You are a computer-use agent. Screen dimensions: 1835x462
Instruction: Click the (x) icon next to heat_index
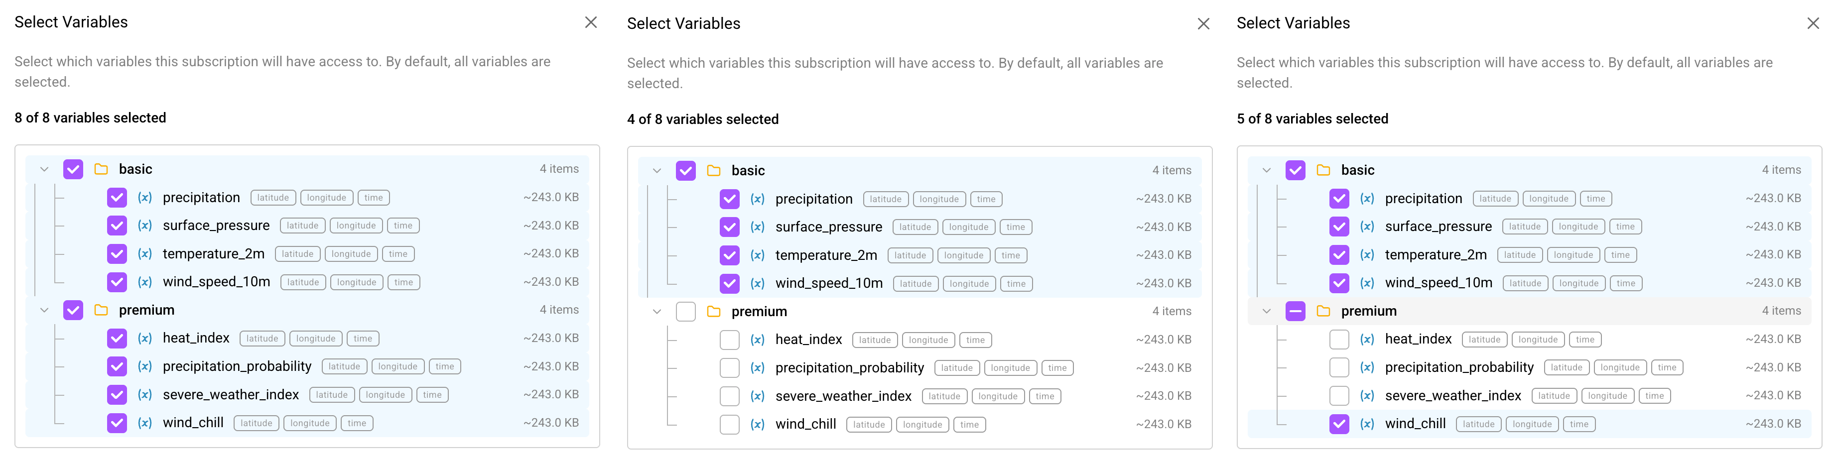[x=144, y=338]
